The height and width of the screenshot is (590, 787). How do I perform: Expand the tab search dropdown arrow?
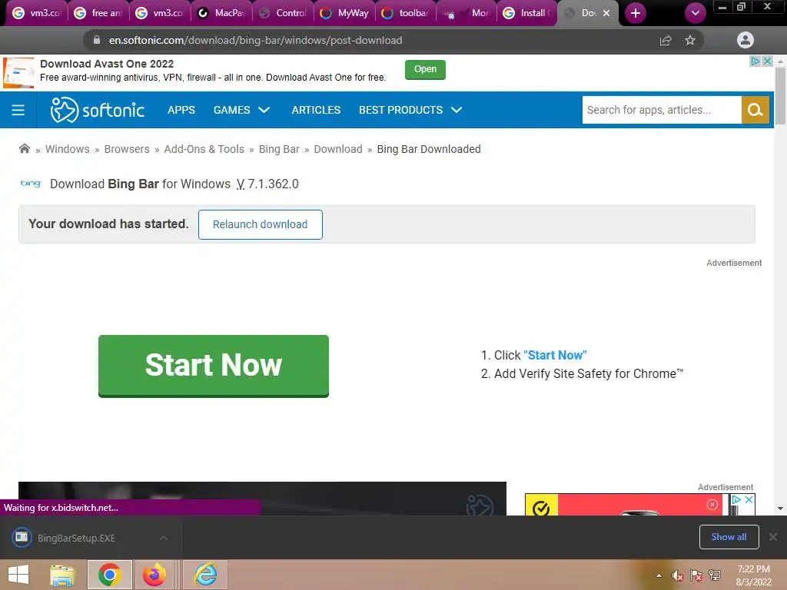(695, 13)
